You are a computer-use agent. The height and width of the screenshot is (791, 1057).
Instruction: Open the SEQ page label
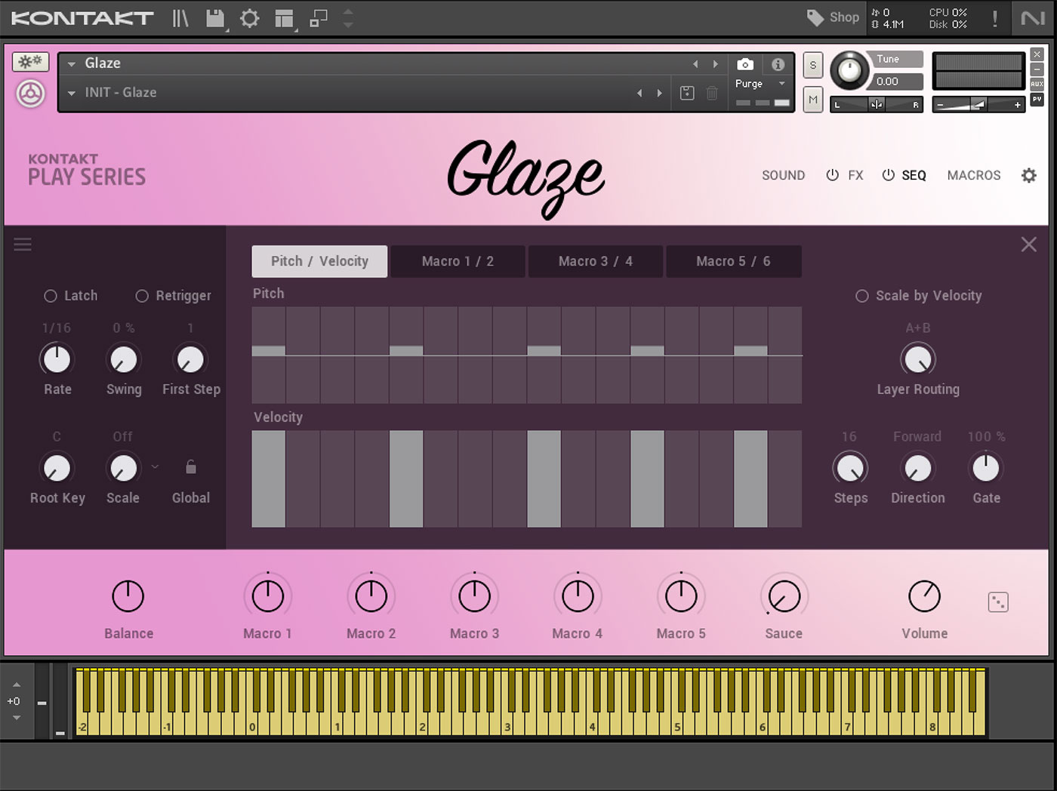tap(914, 175)
